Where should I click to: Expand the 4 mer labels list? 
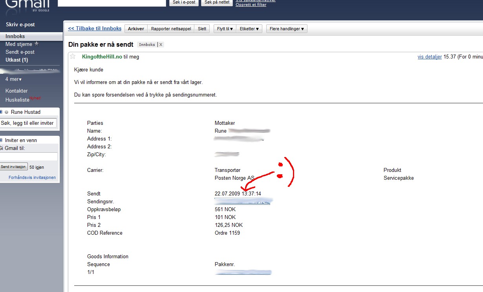pyautogui.click(x=13, y=79)
